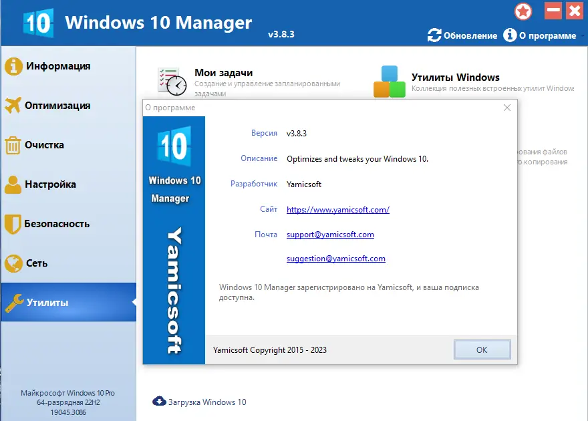Click the globe icon for Сеть
The width and height of the screenshot is (588, 421).
coord(13,263)
